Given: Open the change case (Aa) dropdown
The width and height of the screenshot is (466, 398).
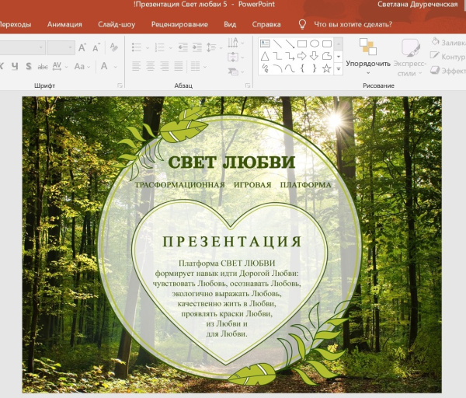Looking at the screenshot, I should (81, 67).
